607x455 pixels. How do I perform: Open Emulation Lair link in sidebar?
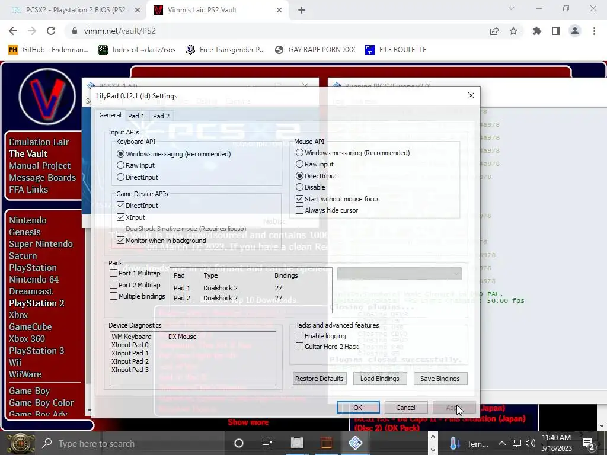coord(39,142)
